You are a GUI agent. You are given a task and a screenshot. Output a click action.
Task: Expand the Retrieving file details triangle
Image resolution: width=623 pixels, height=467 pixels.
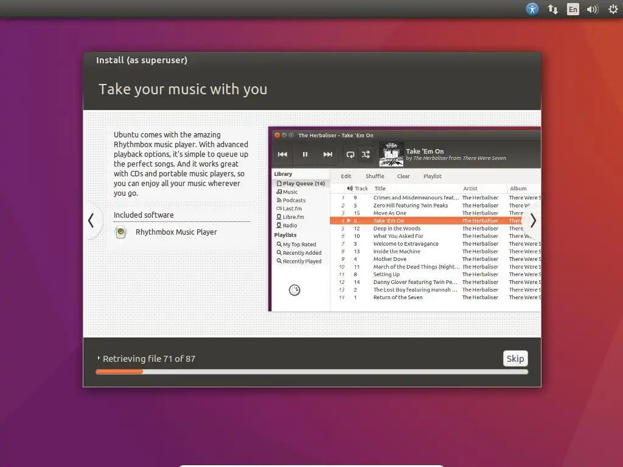[x=99, y=358]
